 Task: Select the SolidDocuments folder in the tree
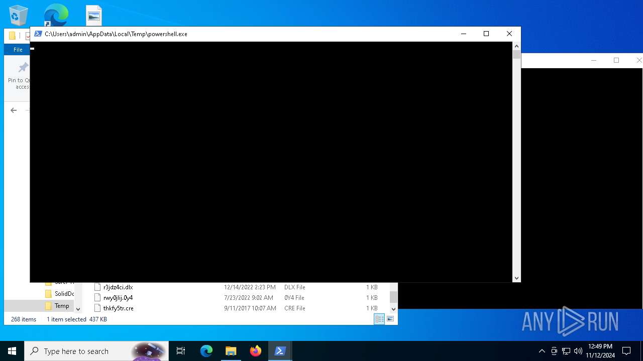59,294
